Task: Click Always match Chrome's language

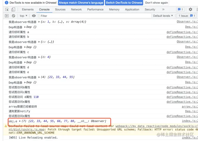Action: click(81, 3)
